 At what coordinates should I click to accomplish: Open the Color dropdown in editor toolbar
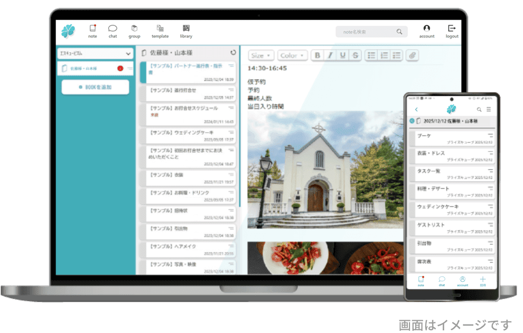pos(292,55)
